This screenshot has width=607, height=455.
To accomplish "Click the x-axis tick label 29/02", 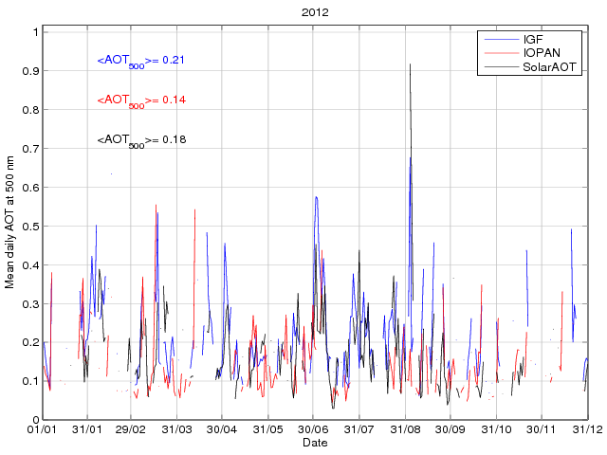I will [131, 429].
